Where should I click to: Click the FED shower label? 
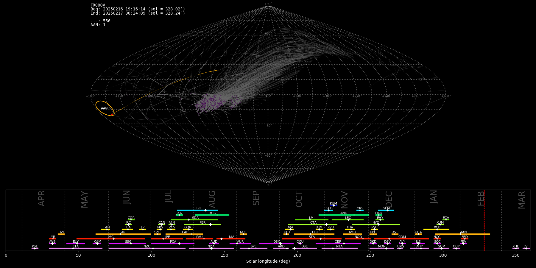point(465,237)
